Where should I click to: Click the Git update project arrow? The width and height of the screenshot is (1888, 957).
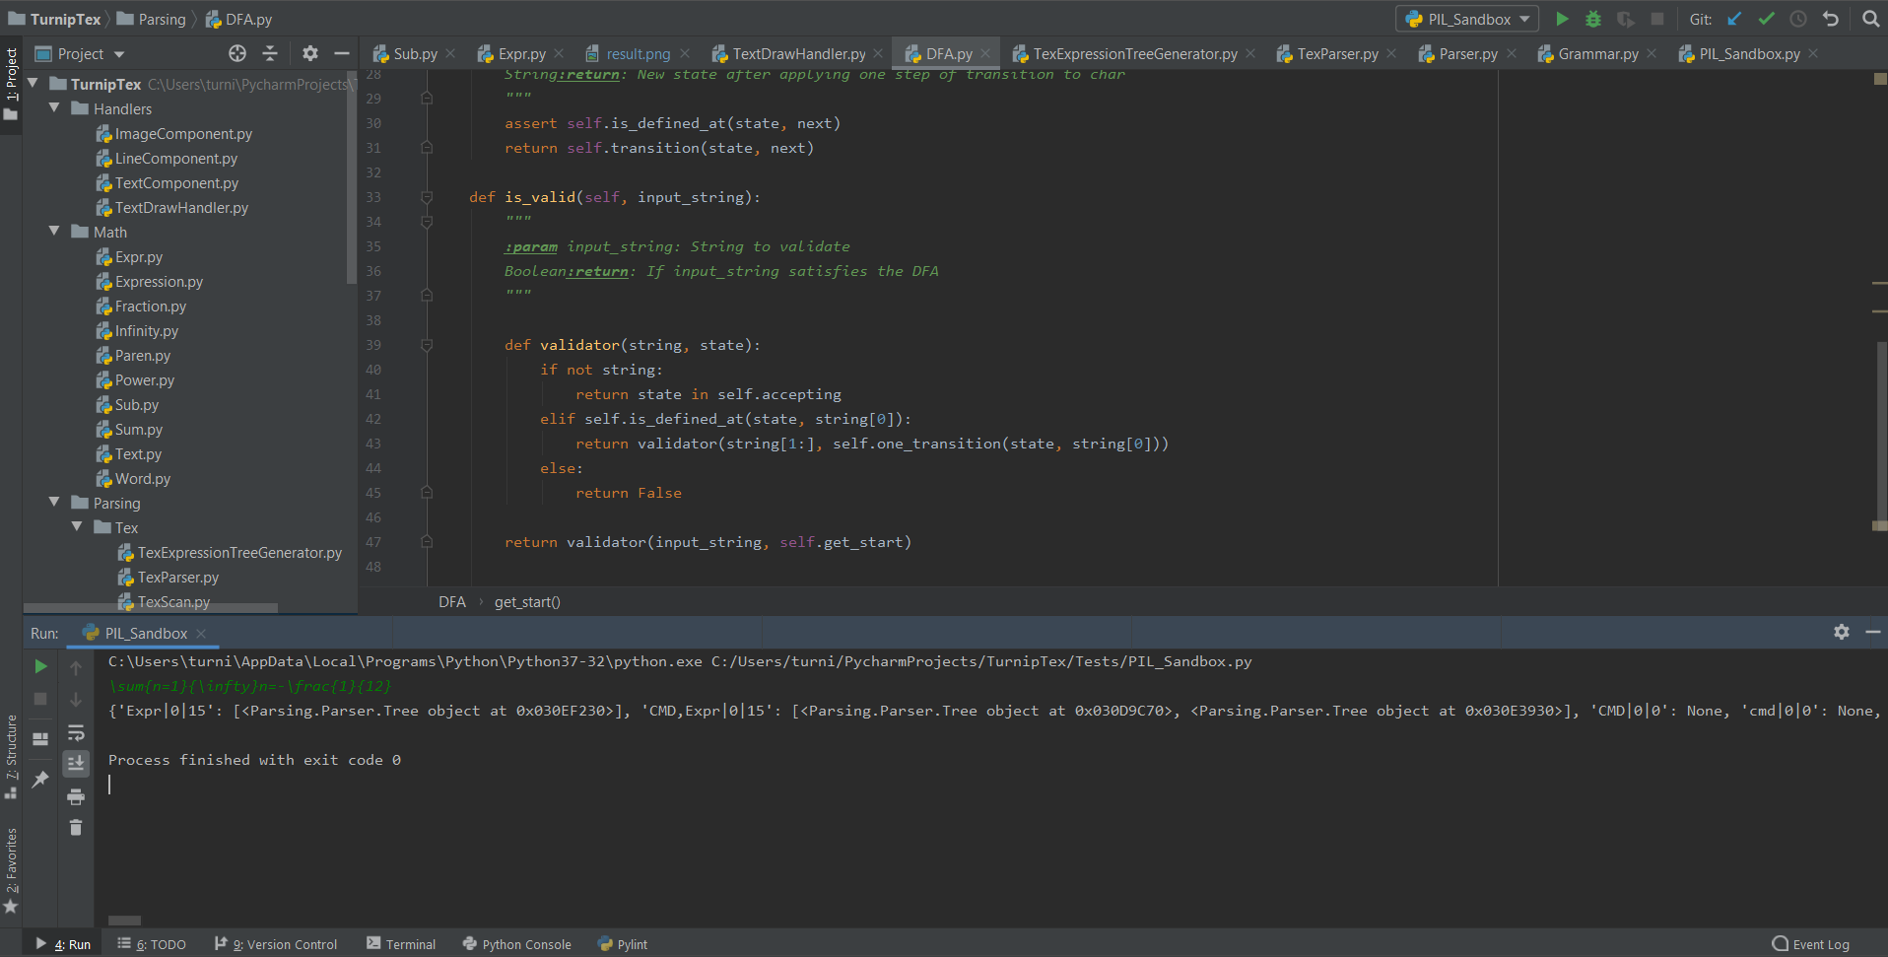[1734, 19]
